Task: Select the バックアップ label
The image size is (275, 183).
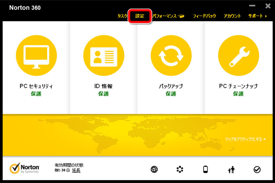Action: point(171,86)
